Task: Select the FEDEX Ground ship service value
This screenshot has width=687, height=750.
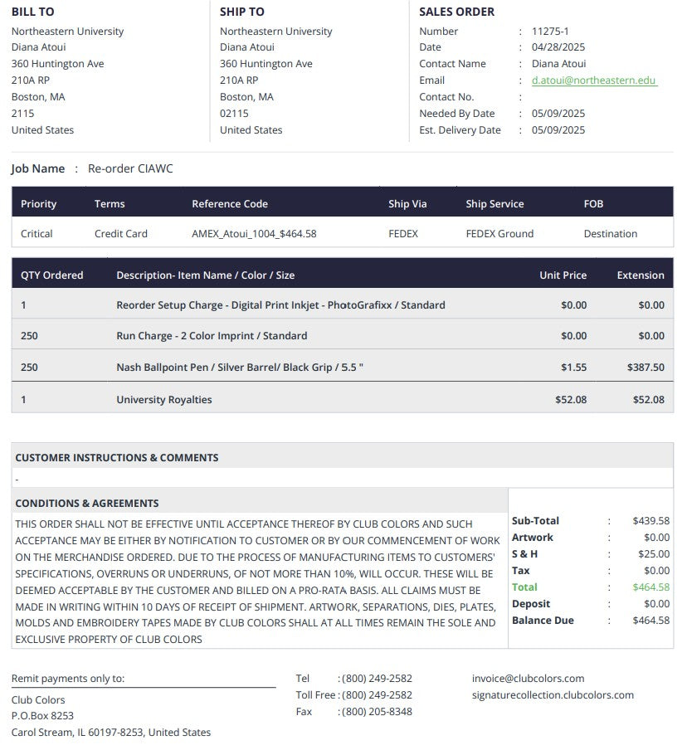Action: 499,234
